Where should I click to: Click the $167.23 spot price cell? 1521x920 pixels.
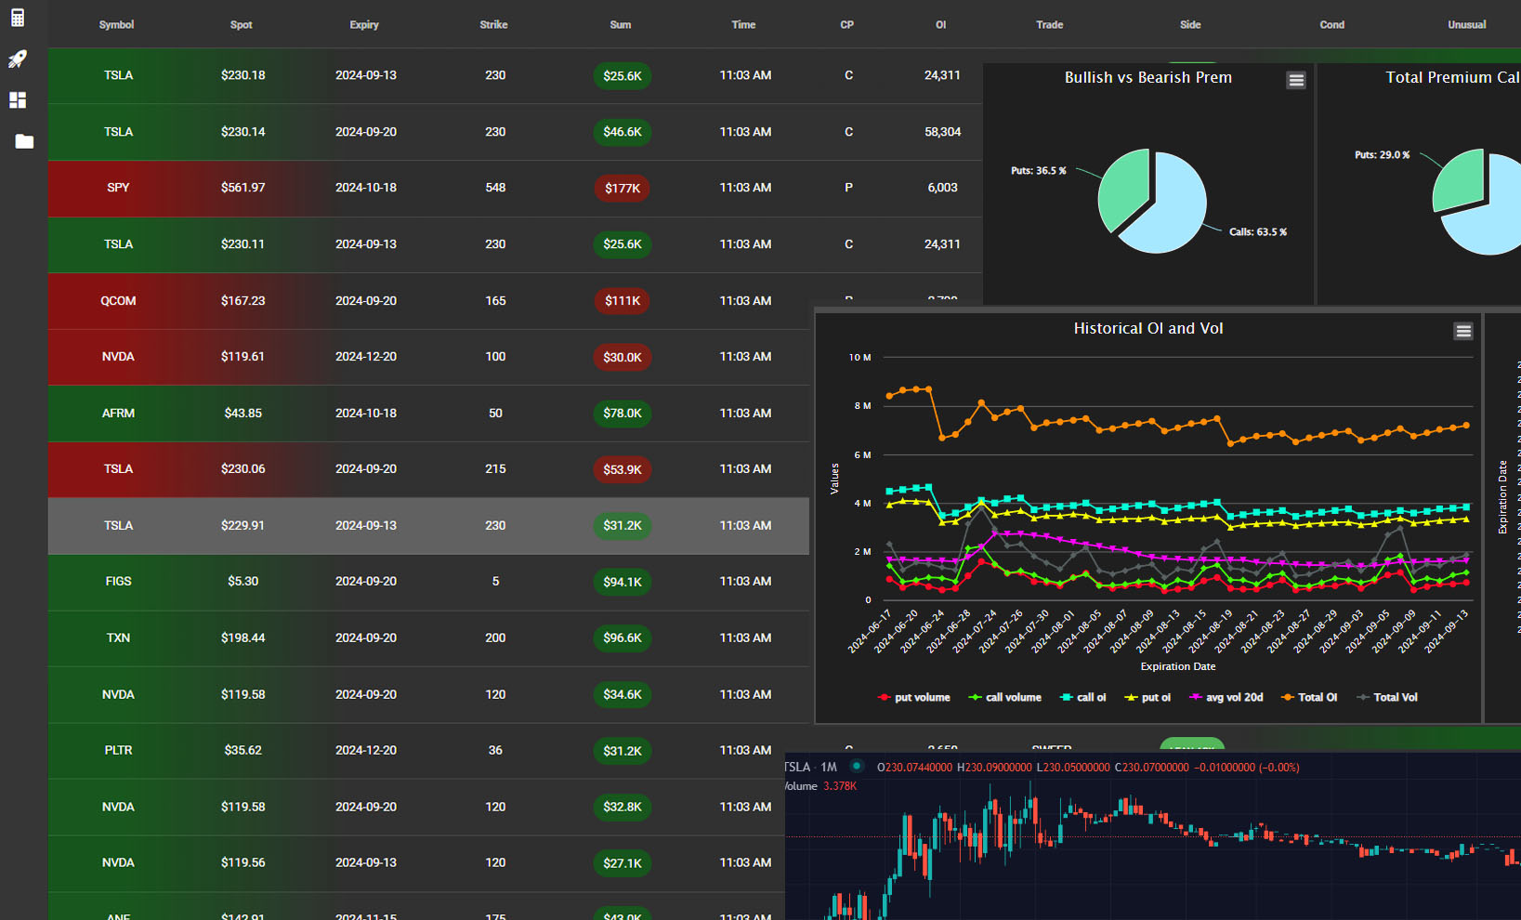click(x=243, y=301)
